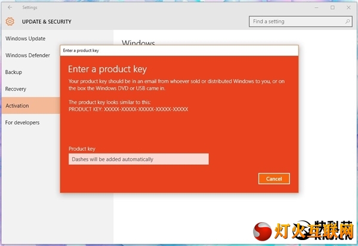Open Windows Update section
358x246 pixels.
click(x=25, y=39)
